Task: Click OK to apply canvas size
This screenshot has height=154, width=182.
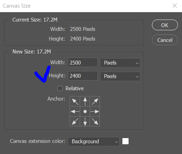Action: click(x=165, y=25)
